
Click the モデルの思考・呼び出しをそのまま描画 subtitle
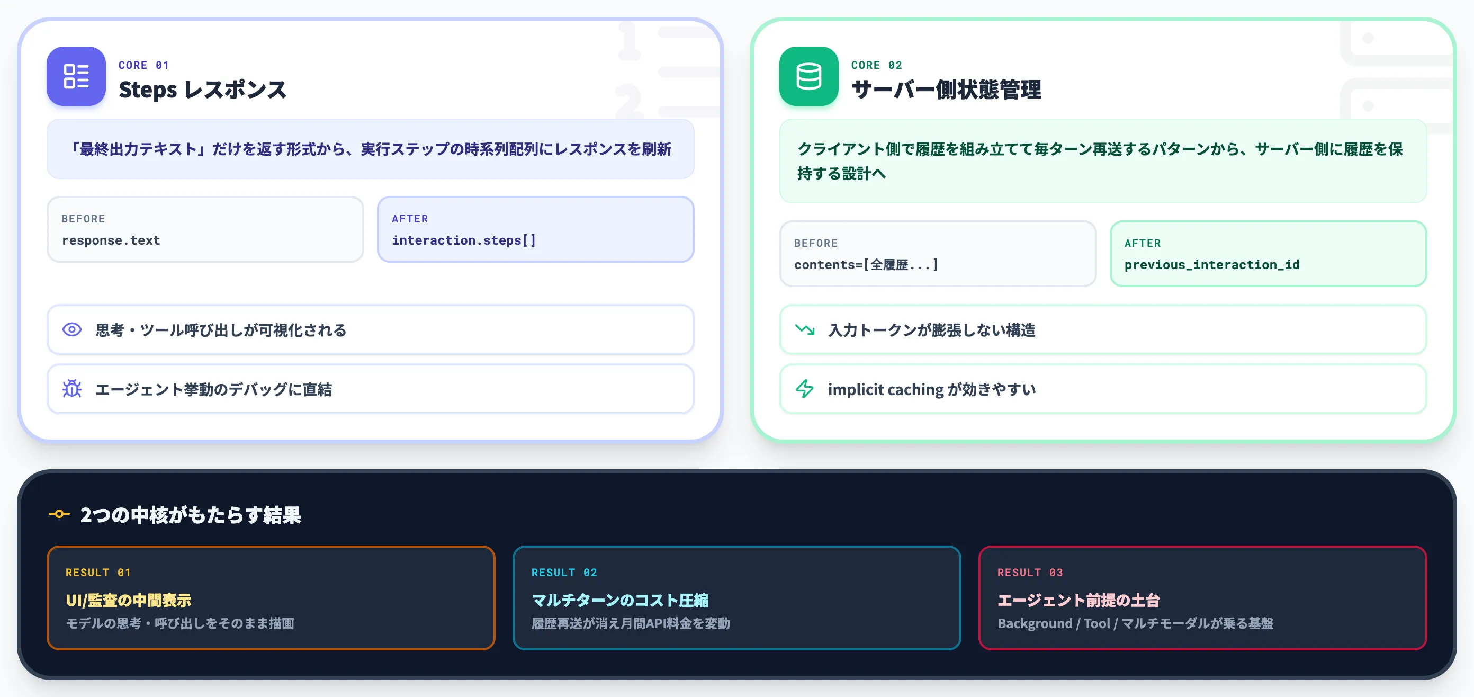[x=179, y=623]
